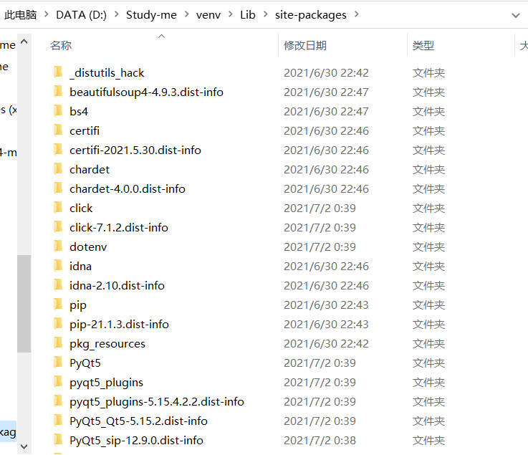Select file name pip-21.1.3.dist-info
528x455 pixels.
tap(119, 325)
